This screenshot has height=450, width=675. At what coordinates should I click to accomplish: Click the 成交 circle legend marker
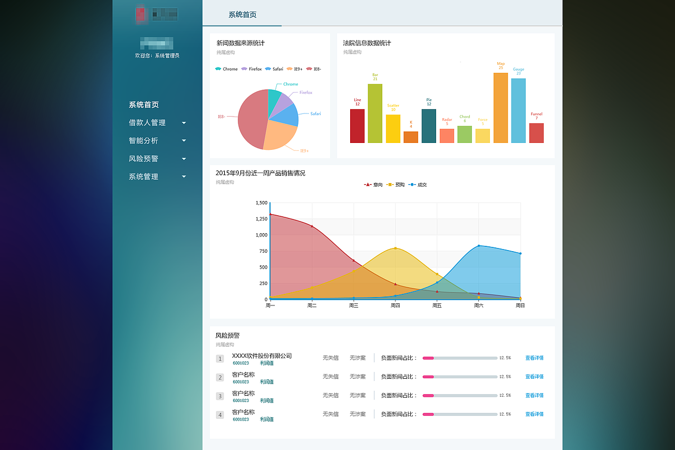(412, 184)
